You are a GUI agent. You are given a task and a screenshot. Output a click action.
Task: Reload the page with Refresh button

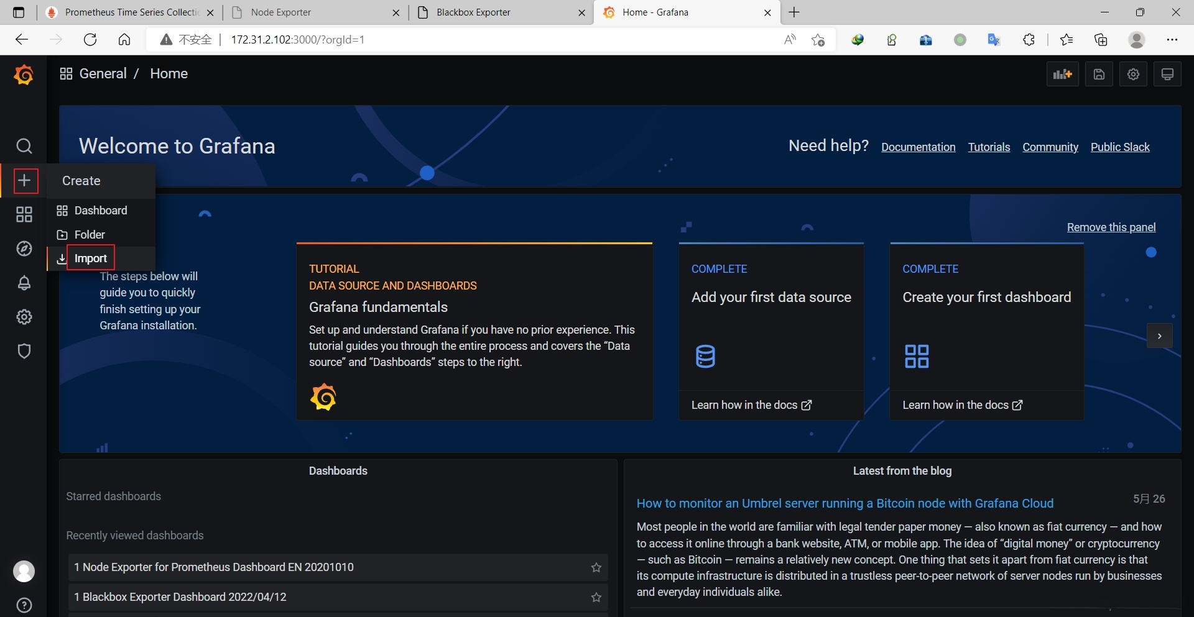tap(90, 40)
